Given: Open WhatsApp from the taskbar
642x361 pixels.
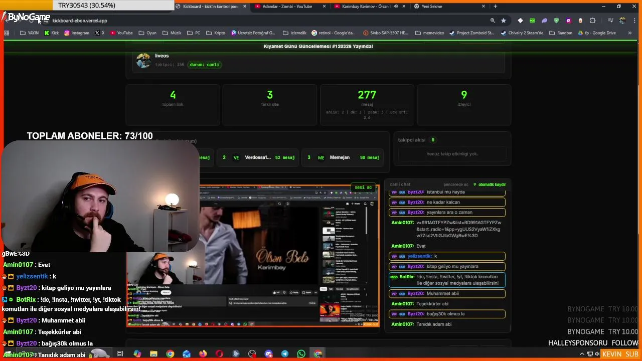Looking at the screenshot, I should tap(301, 354).
